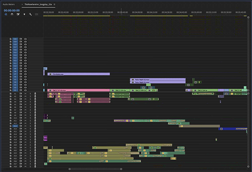
Task: Toggle sync lock on track A3
Action: coord(20,99)
